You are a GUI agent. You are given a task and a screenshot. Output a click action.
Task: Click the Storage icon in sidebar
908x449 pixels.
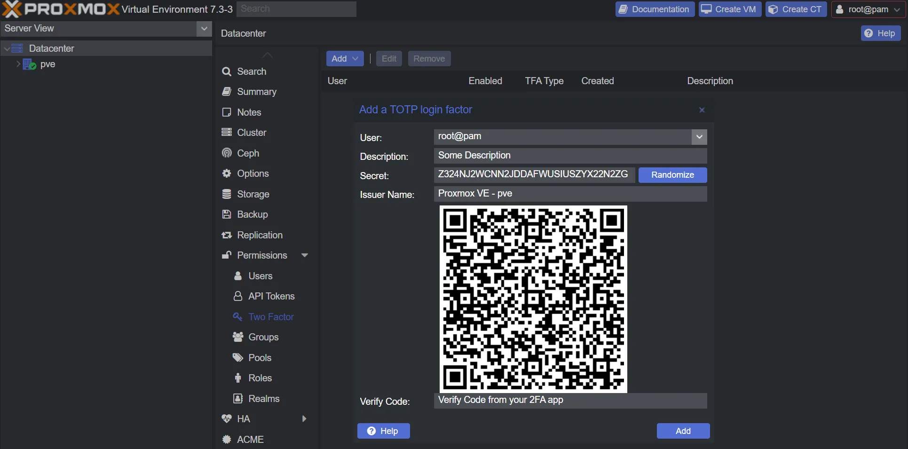coord(227,194)
